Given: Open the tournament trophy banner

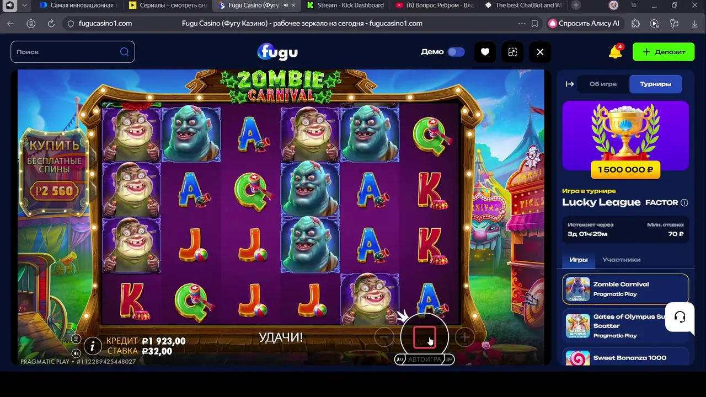Looking at the screenshot, I should pyautogui.click(x=625, y=136).
